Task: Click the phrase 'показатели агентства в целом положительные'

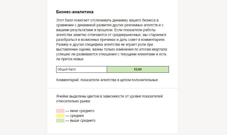Action: 119,80
